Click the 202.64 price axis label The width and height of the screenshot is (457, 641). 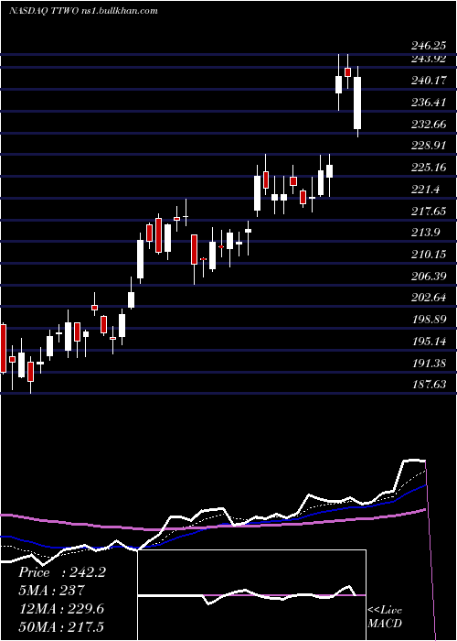428,298
